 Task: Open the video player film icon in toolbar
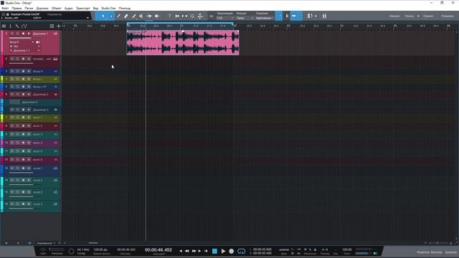[x=324, y=16]
